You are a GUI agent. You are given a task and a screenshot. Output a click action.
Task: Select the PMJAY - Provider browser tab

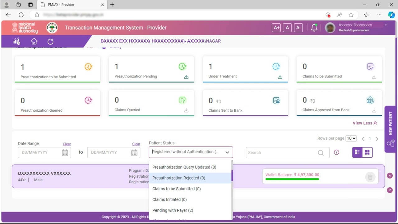click(72, 5)
